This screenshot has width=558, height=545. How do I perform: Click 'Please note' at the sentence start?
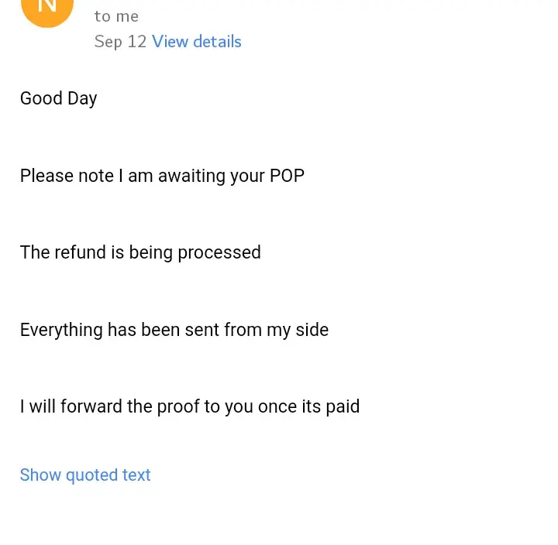click(67, 176)
